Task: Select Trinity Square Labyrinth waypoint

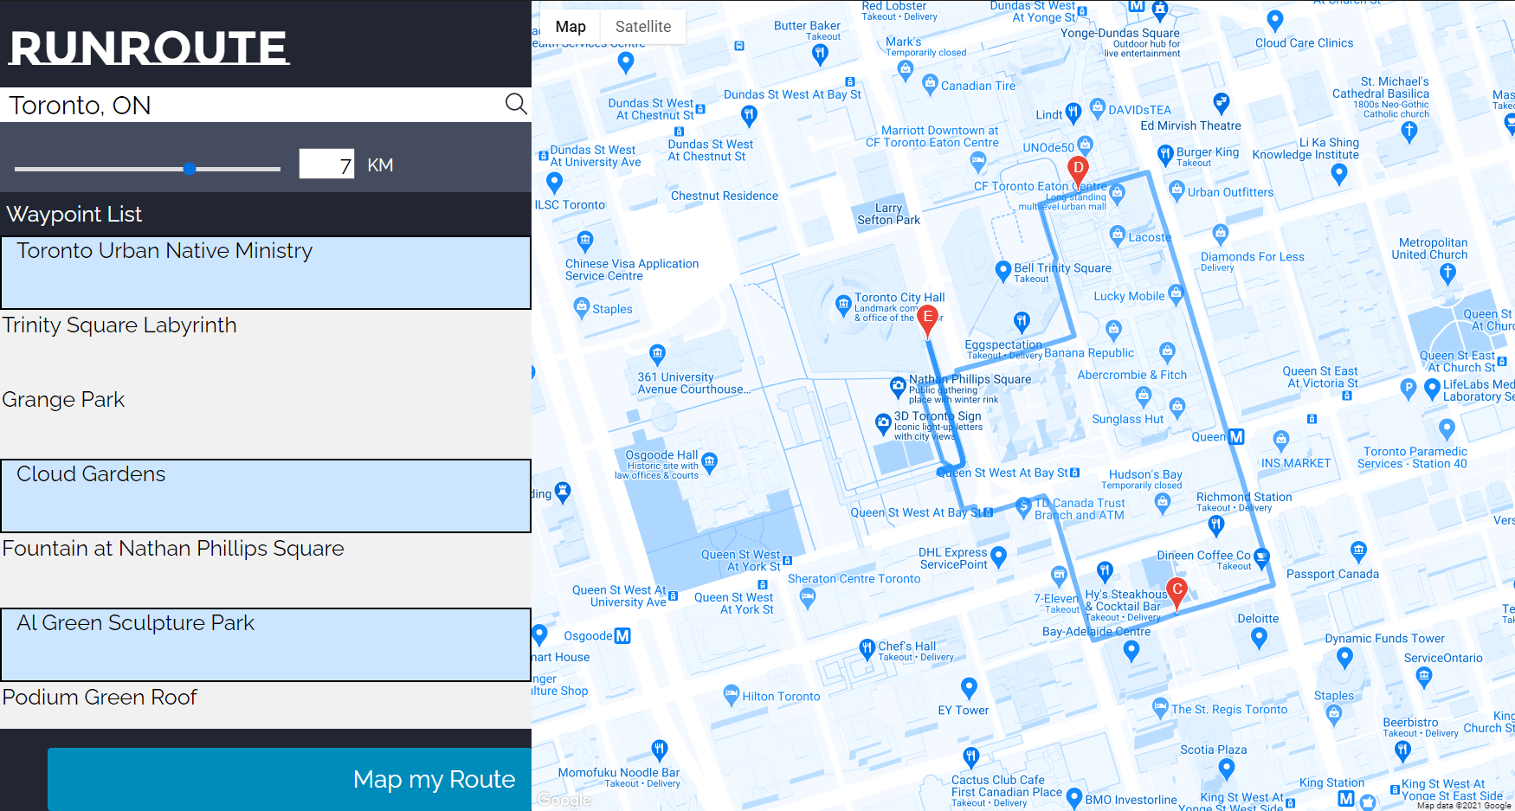Action: (266, 347)
